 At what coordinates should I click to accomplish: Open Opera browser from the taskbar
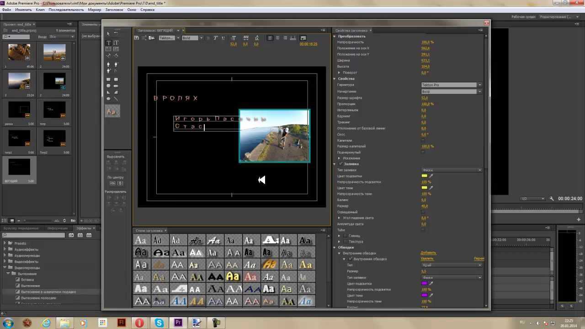pos(140,323)
